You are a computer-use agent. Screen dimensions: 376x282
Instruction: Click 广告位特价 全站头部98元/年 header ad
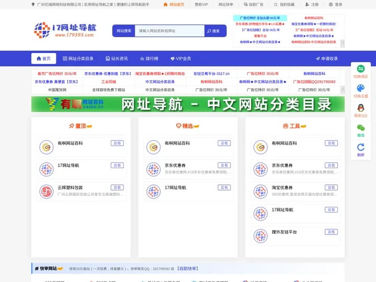260,18
